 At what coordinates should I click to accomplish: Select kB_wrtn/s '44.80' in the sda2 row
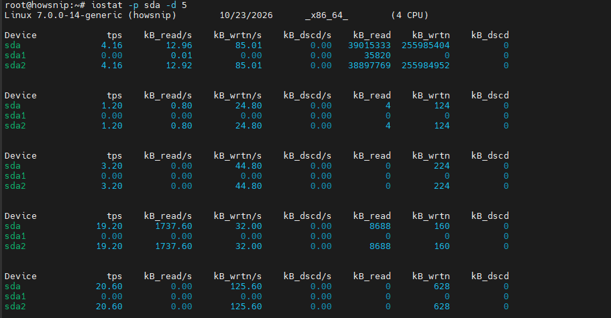tap(249, 186)
